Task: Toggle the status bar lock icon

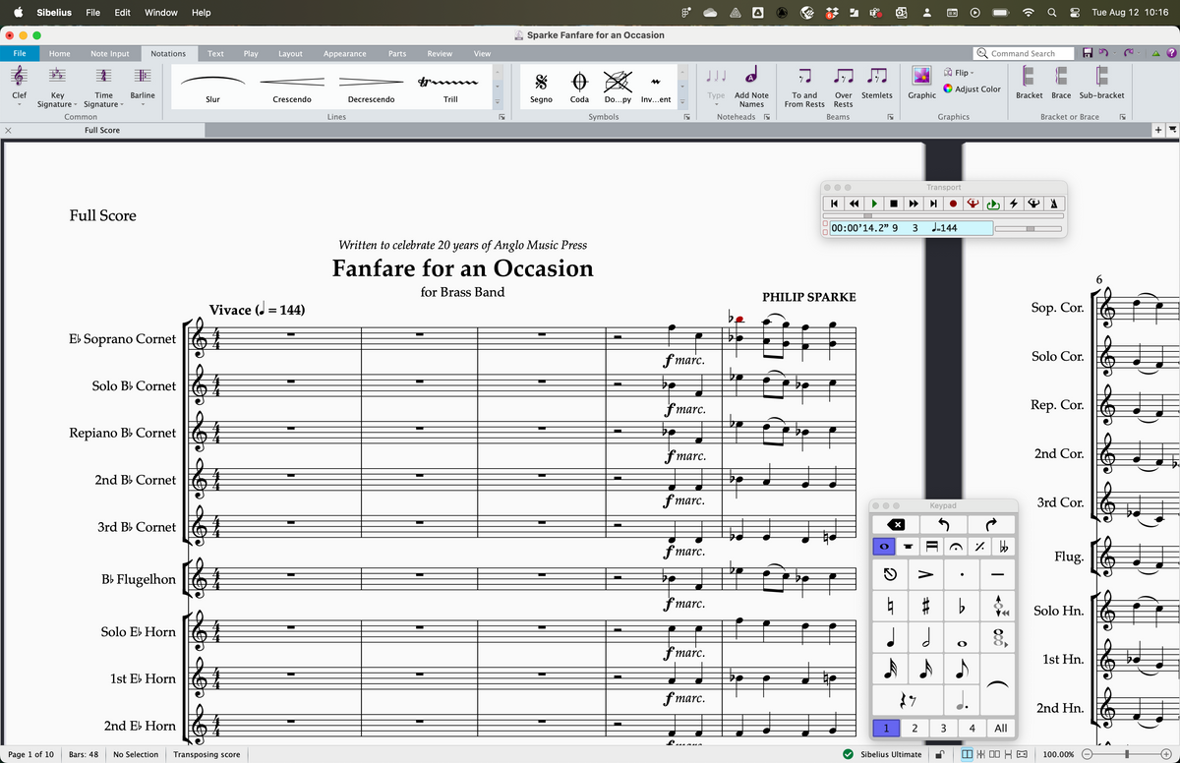Action: click(x=940, y=754)
